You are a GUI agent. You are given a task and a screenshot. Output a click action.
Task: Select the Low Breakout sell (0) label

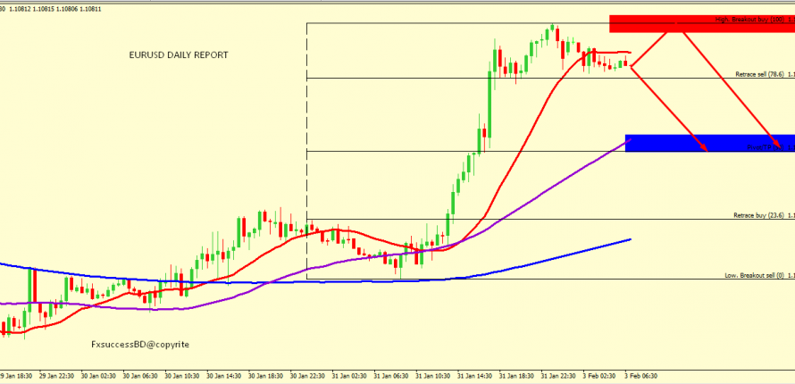coord(755,276)
